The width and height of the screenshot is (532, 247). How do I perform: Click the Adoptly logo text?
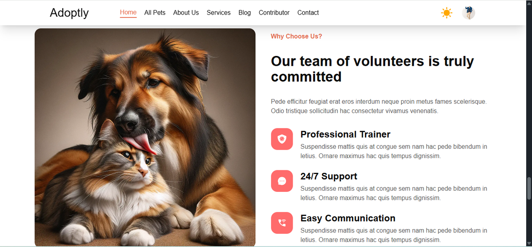click(x=69, y=13)
